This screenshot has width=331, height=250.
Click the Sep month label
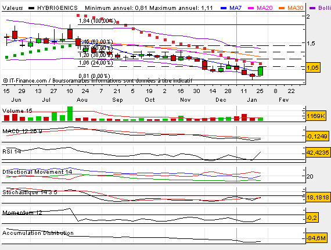click(117, 100)
